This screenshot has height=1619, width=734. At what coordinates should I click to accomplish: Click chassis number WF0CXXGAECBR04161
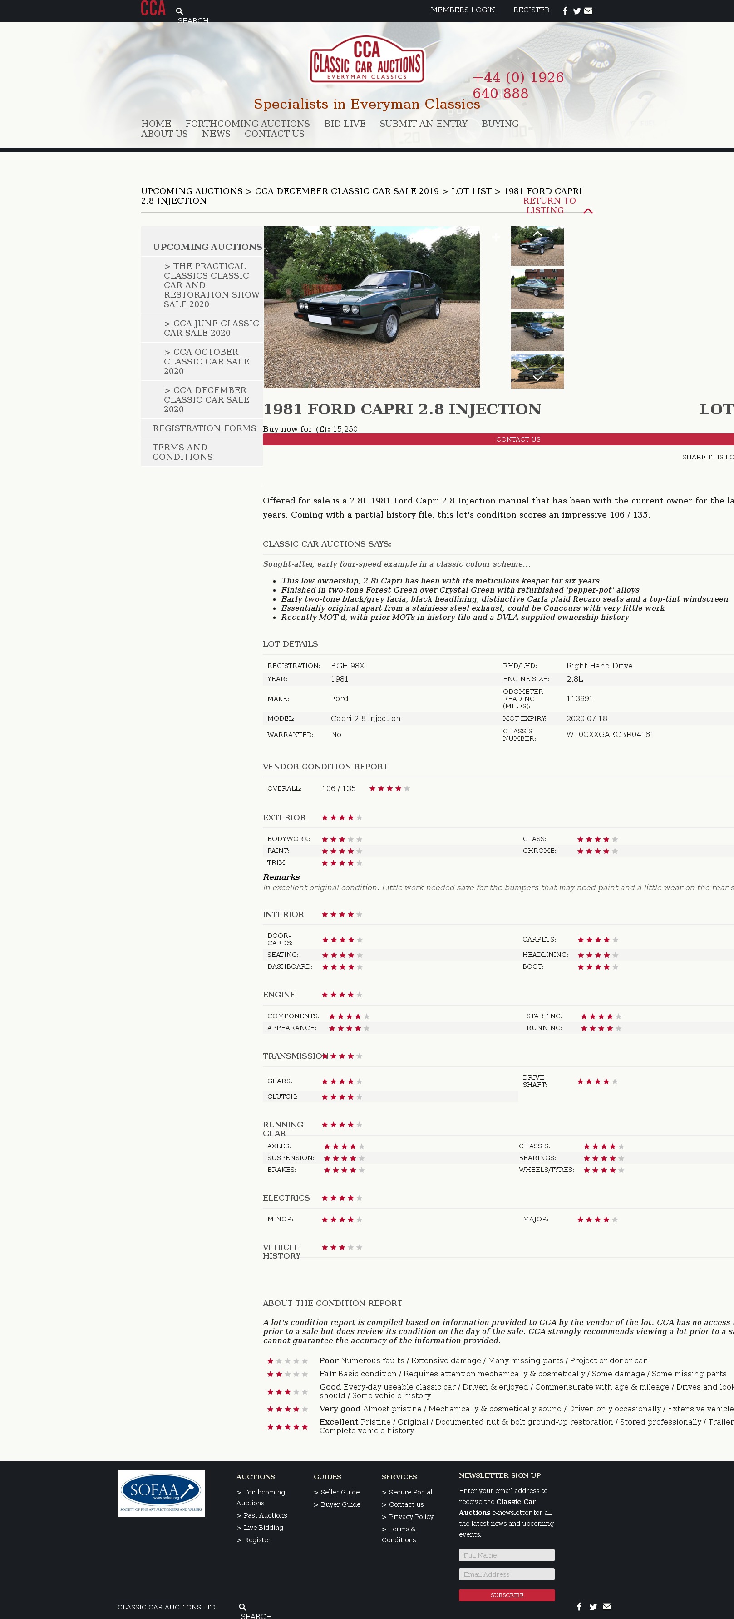click(610, 734)
